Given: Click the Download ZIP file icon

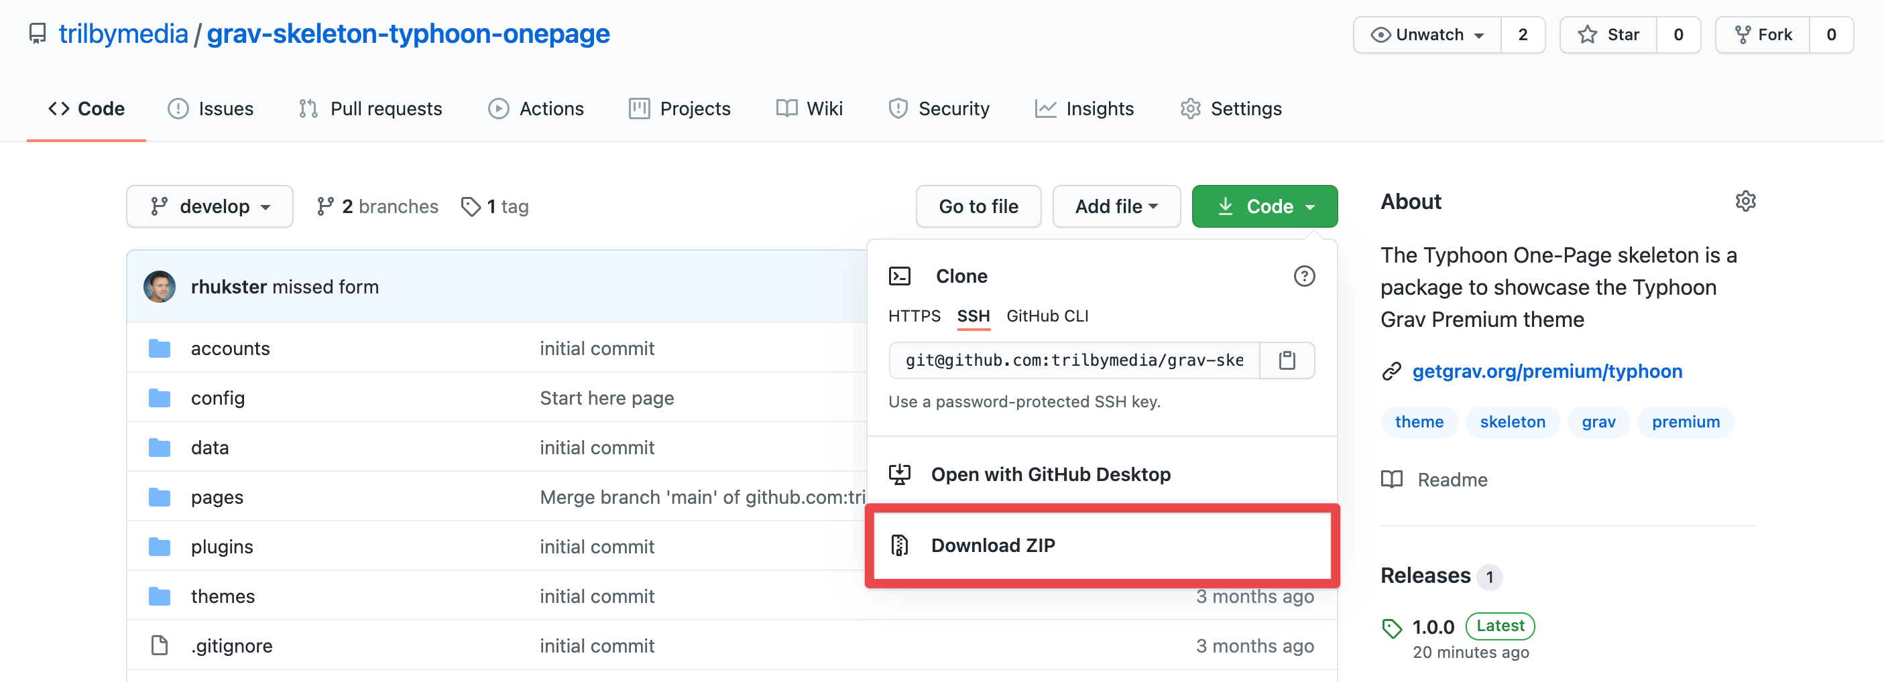Looking at the screenshot, I should 900,545.
